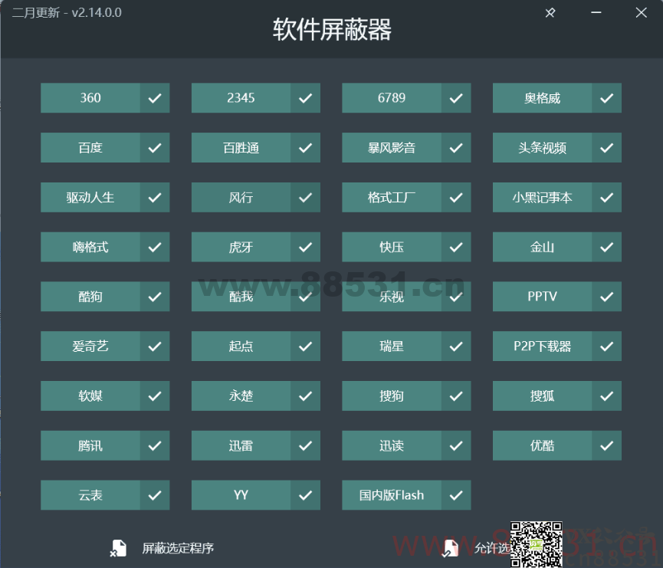Toggle the 2345 checkmark
Viewport: 663px width, 568px height.
[305, 98]
